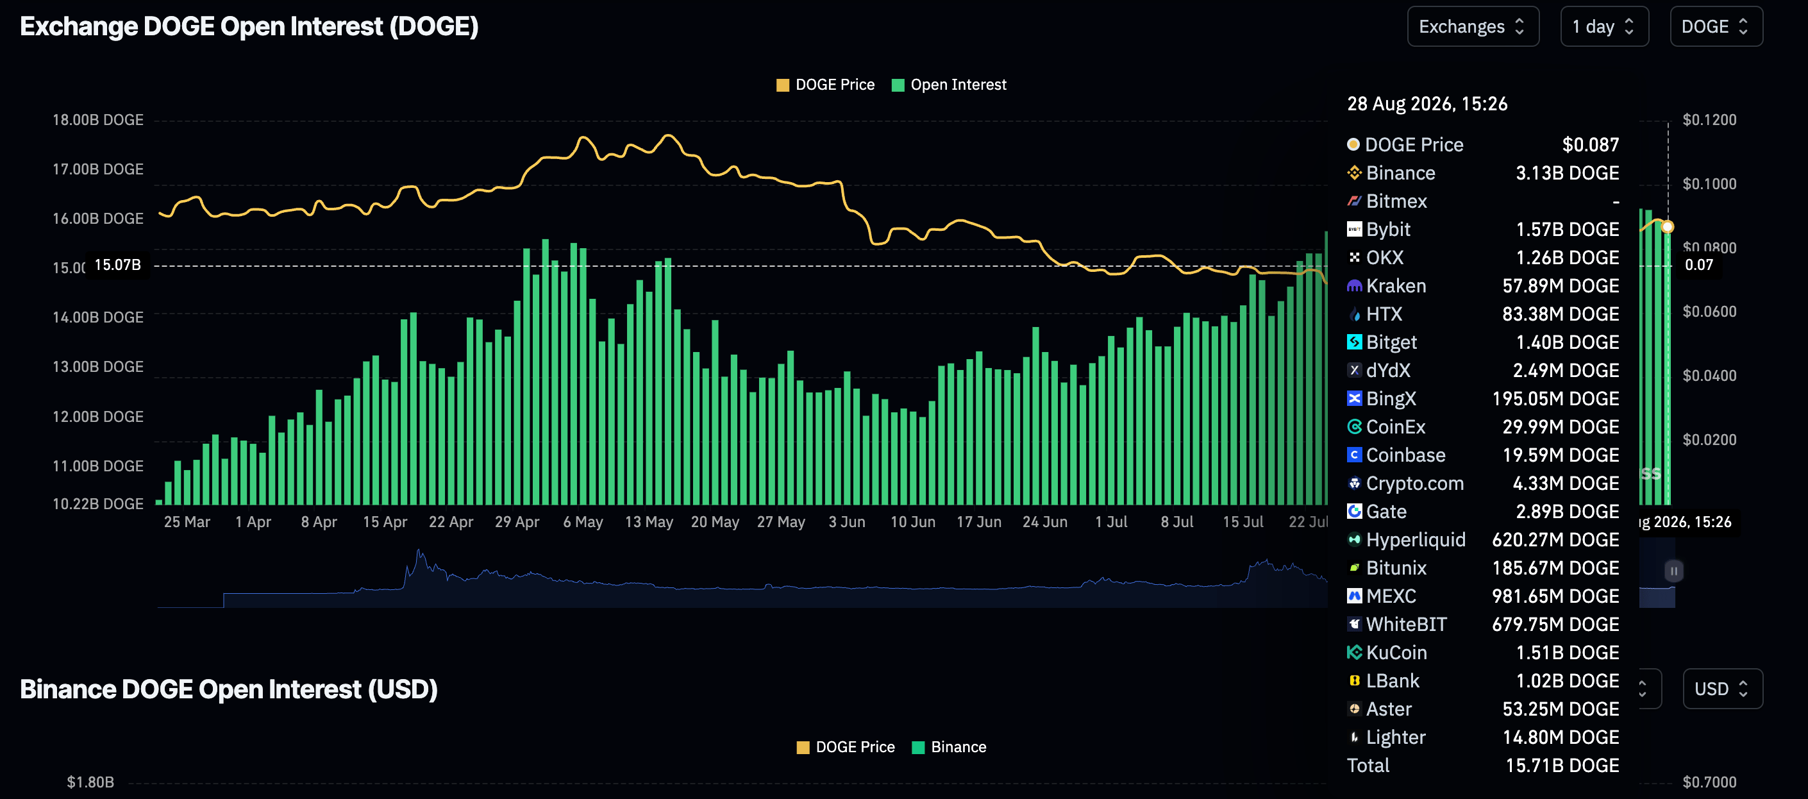Click the LBank value 1.02B DOGE
This screenshot has height=799, width=1808.
(x=1568, y=680)
